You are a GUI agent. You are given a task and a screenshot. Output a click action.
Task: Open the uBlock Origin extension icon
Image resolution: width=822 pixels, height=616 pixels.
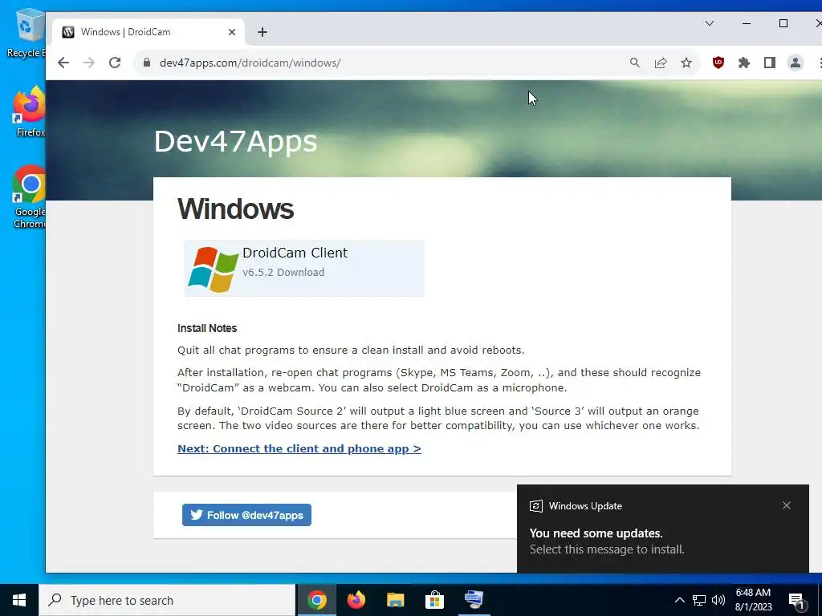click(x=718, y=63)
